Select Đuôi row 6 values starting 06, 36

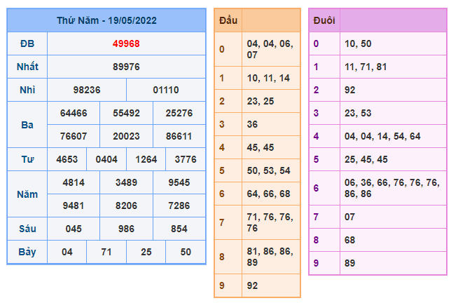coord(392,187)
